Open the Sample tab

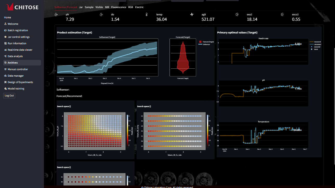tap(89, 7)
